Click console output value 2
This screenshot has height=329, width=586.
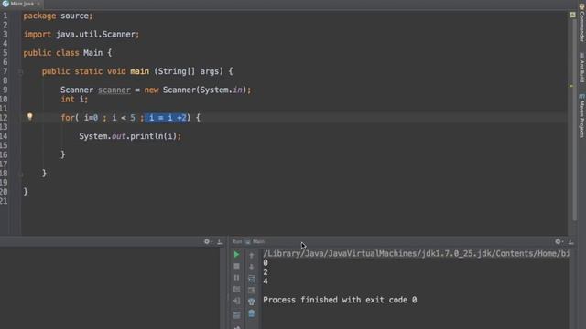tap(266, 272)
